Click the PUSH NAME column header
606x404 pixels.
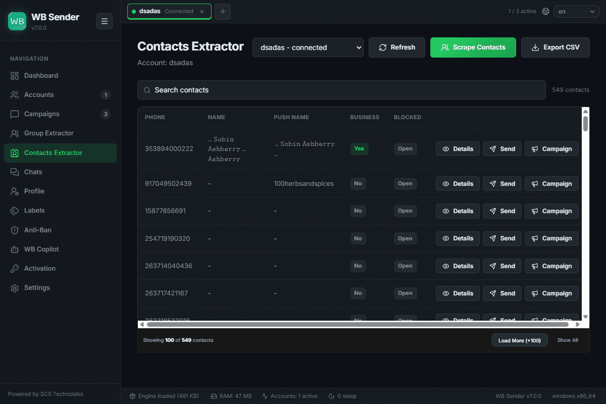click(291, 117)
